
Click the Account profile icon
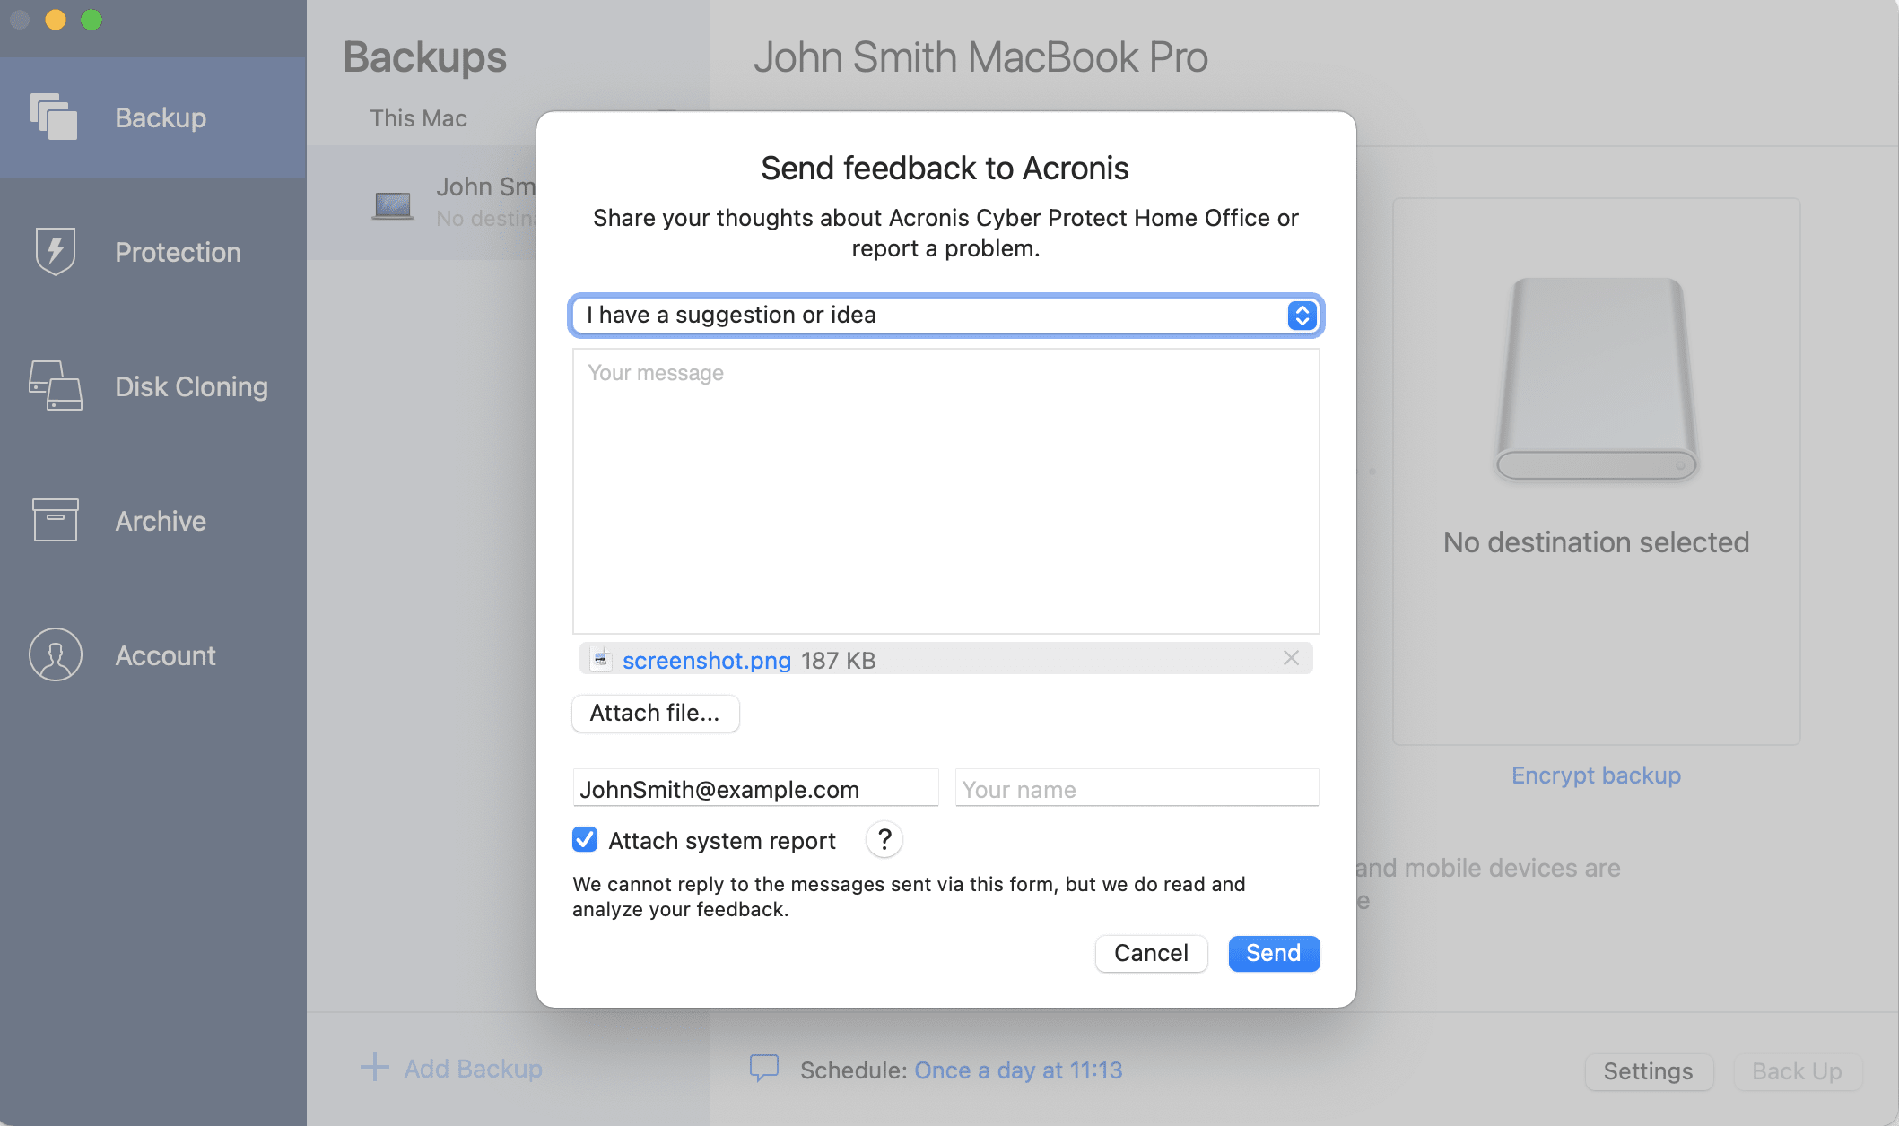54,655
